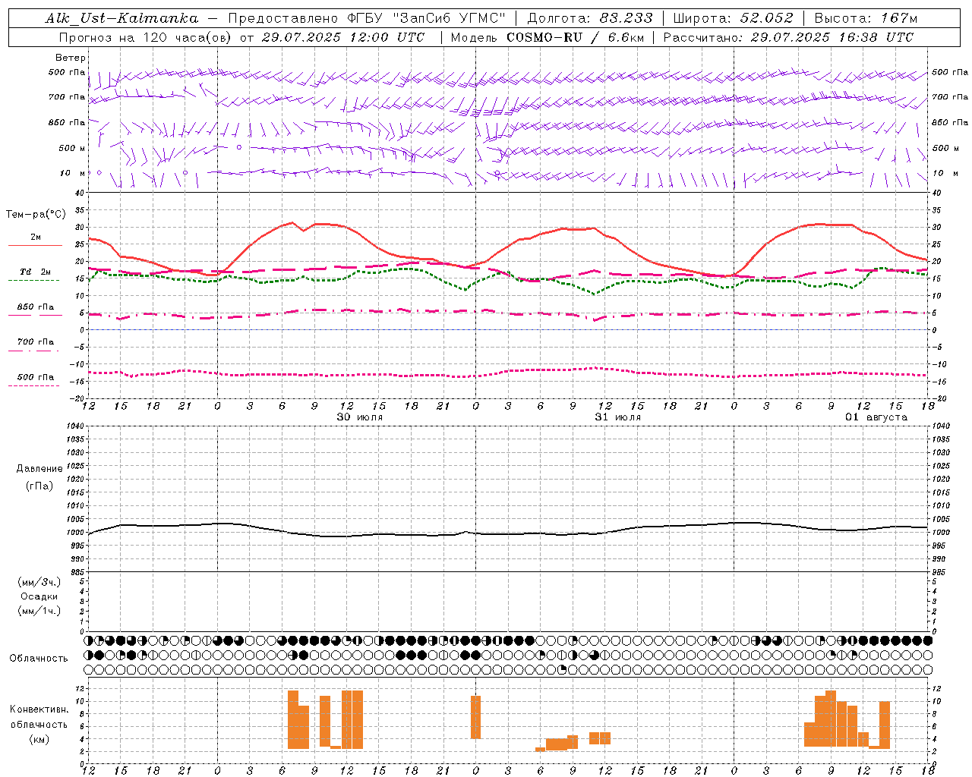Select the text Предоставлено ФГБУ "ЗапСиб УГМС"
This screenshot has width=972, height=777.
pyautogui.click(x=367, y=18)
